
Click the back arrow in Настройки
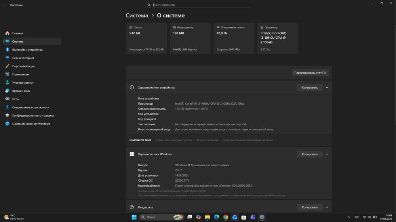5,5
